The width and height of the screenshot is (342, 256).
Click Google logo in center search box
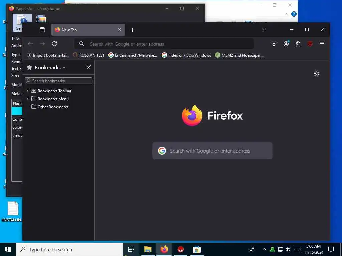point(162,151)
